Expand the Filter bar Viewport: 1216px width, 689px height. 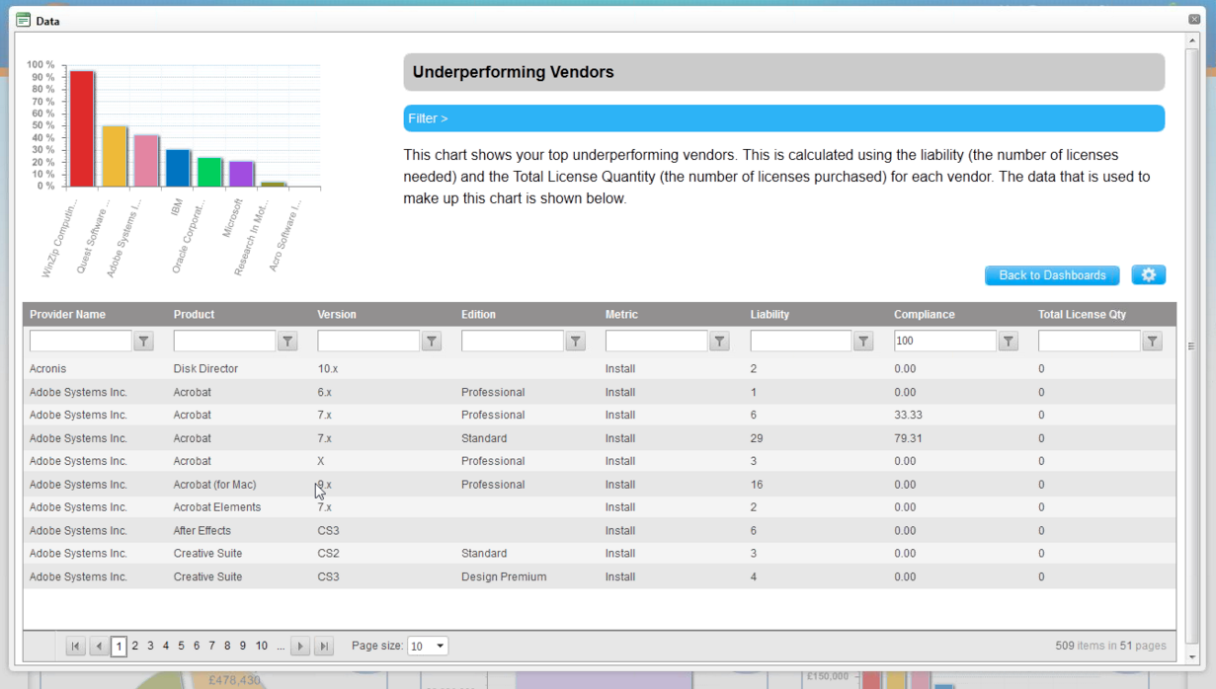(x=783, y=118)
